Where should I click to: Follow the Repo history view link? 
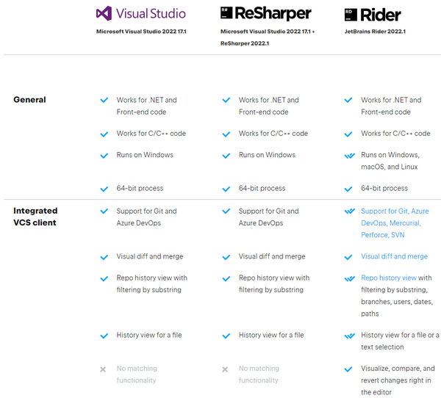[x=389, y=278]
